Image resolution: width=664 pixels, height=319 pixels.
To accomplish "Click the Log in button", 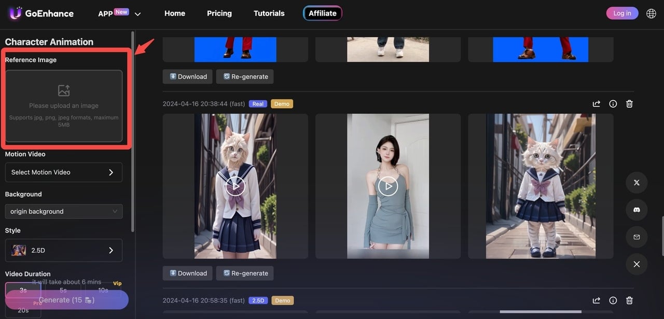I will (622, 13).
